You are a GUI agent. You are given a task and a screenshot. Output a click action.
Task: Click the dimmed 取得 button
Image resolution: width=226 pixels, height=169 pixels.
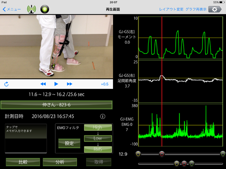pos(99,162)
